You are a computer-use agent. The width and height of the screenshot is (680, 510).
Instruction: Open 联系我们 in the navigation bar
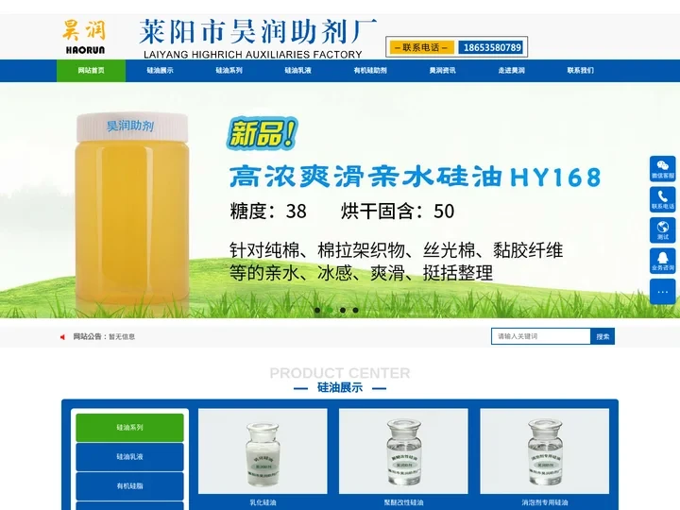click(580, 71)
